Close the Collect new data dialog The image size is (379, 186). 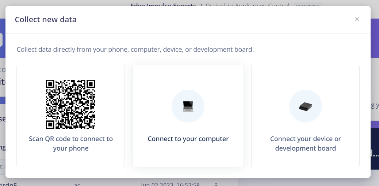point(357,19)
